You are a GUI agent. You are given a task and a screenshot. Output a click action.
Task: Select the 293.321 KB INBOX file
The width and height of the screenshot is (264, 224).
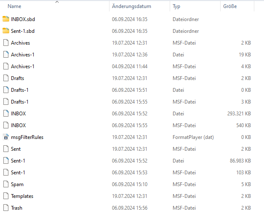coord(18,113)
